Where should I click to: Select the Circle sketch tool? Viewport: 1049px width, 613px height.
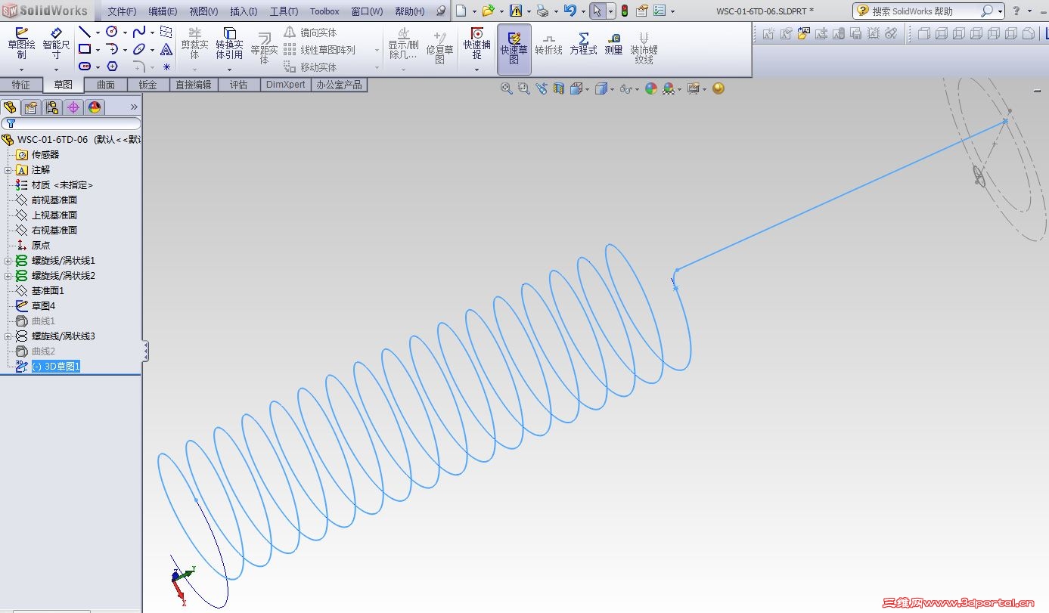click(112, 33)
